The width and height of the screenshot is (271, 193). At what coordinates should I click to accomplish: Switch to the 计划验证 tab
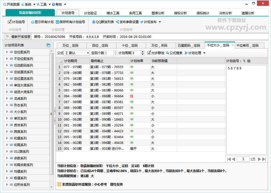[x=91, y=13]
